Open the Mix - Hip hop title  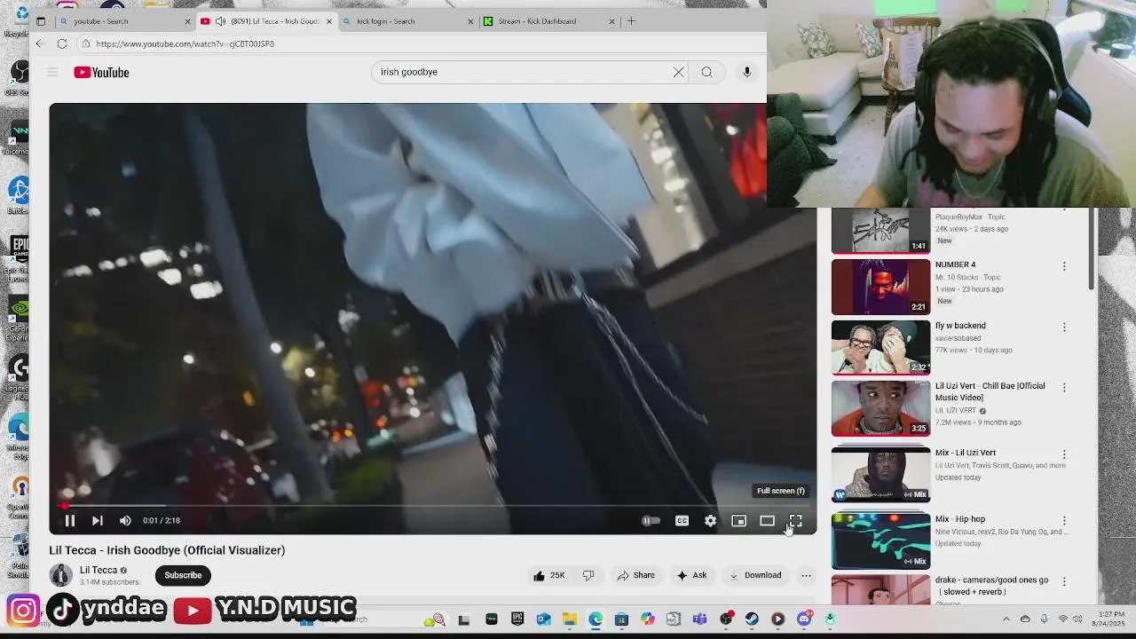tap(960, 519)
